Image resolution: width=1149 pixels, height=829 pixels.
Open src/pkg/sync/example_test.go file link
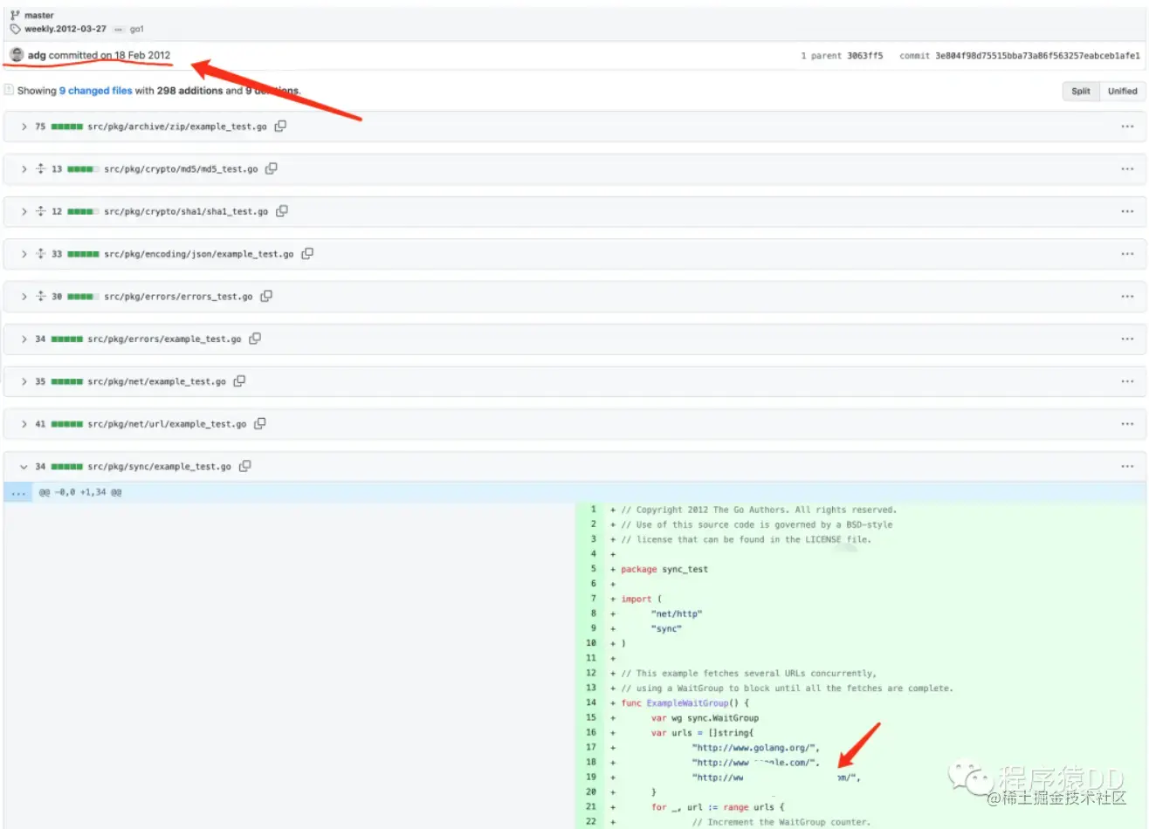[159, 467]
